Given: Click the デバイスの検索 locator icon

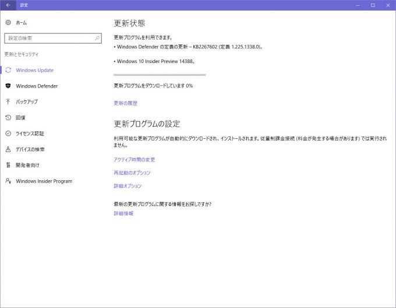Looking at the screenshot, I should [x=8, y=149].
